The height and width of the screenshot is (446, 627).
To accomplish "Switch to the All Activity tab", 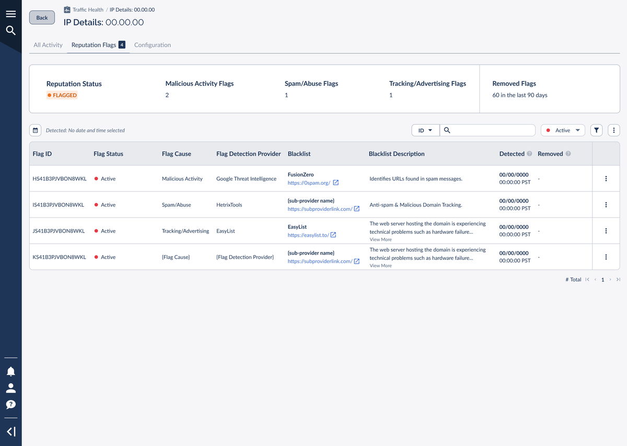I will (48, 45).
